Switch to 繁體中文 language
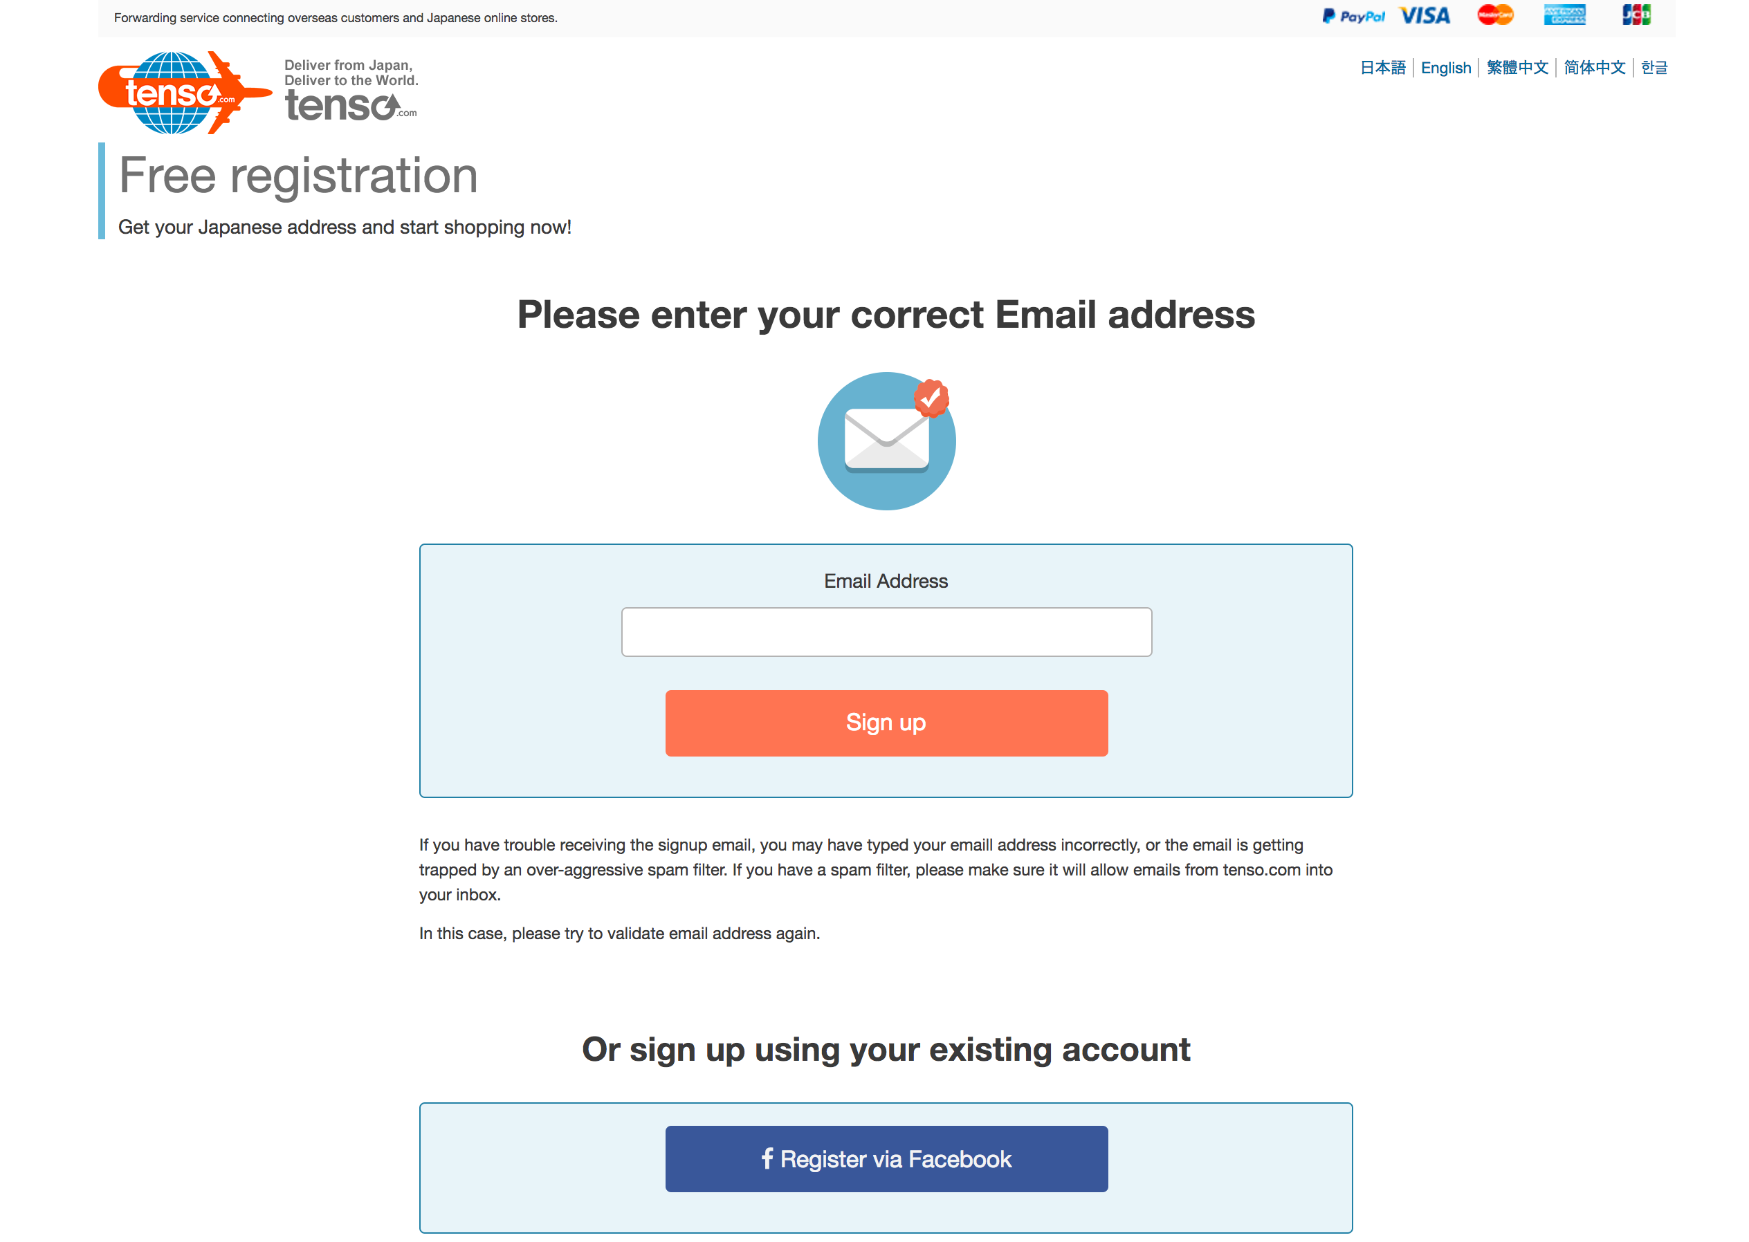 (1517, 67)
